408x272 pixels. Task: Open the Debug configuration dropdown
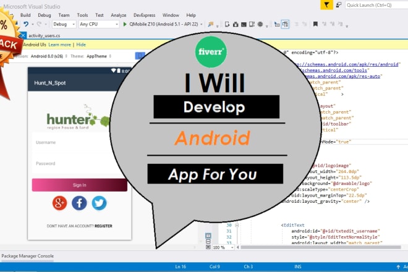tap(64, 24)
